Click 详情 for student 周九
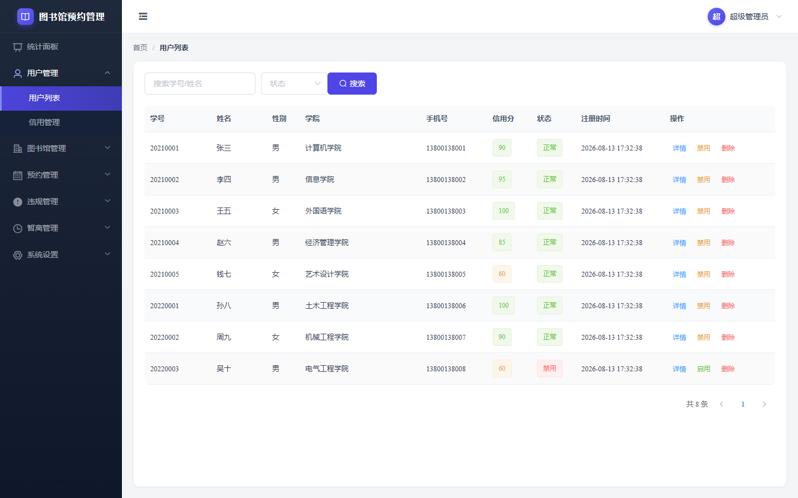 (x=679, y=338)
